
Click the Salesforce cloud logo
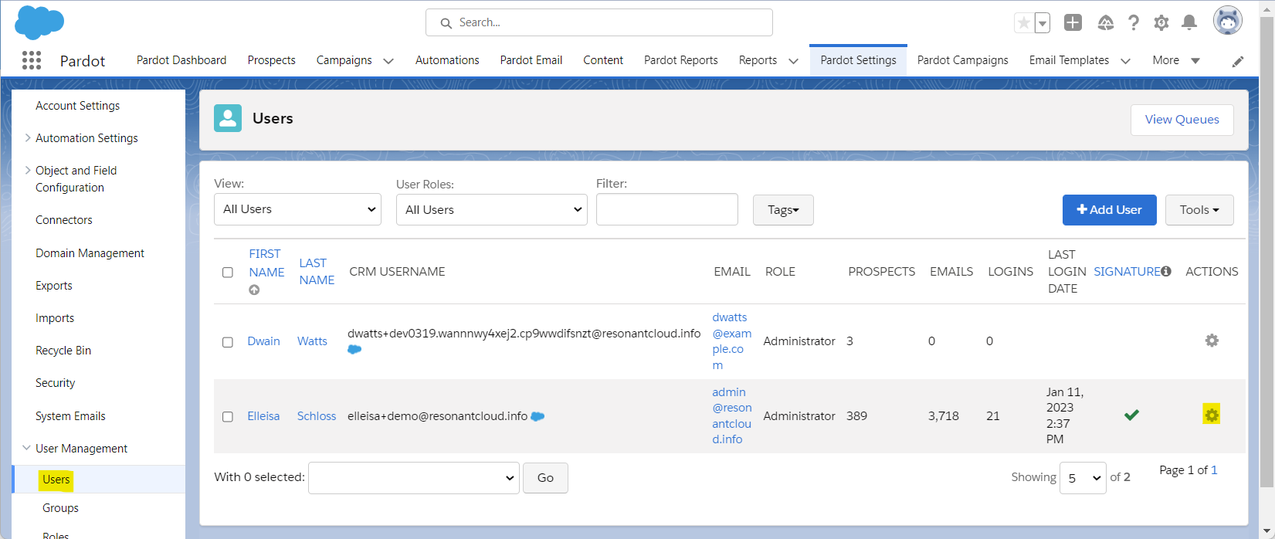pyautogui.click(x=39, y=22)
